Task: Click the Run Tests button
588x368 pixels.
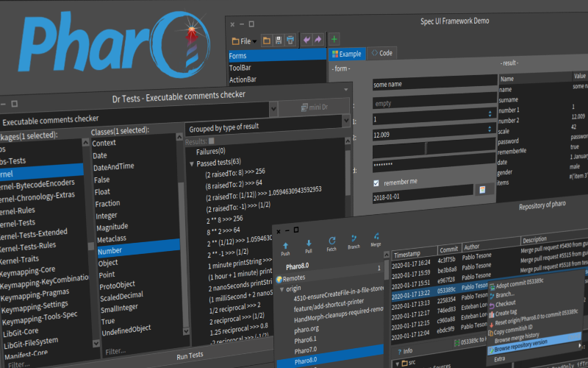Action: 190,355
